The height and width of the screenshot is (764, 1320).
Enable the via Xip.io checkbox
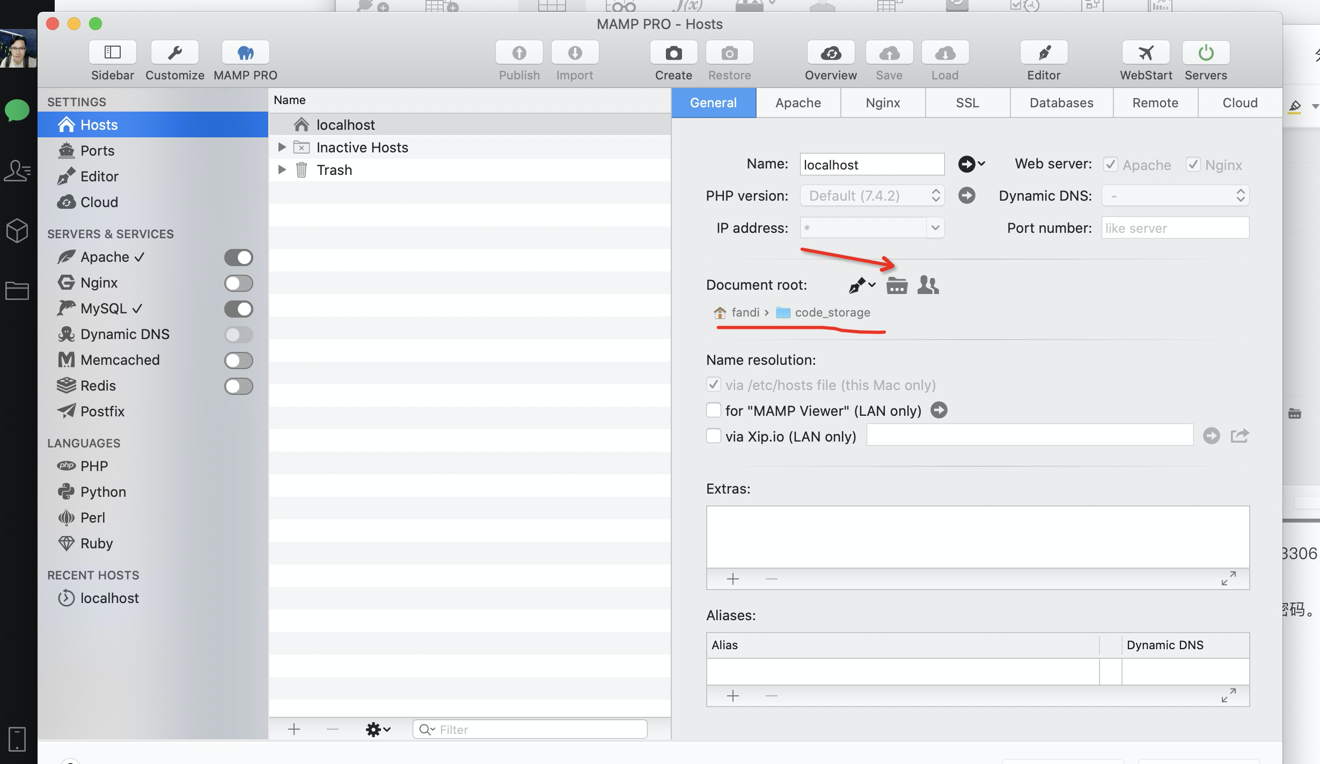coord(714,436)
